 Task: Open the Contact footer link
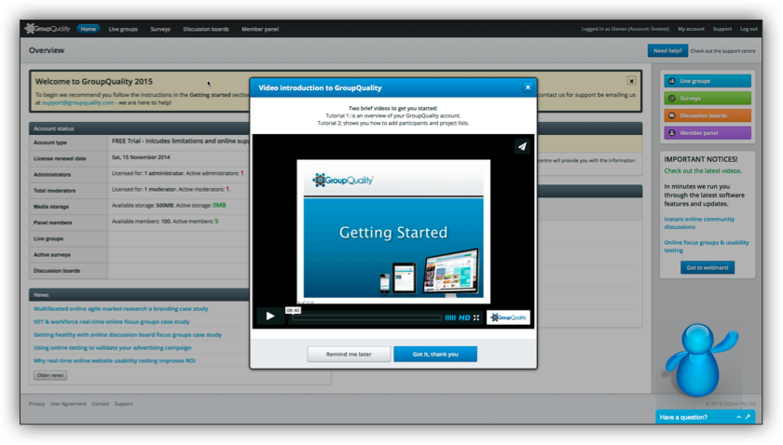coord(100,404)
